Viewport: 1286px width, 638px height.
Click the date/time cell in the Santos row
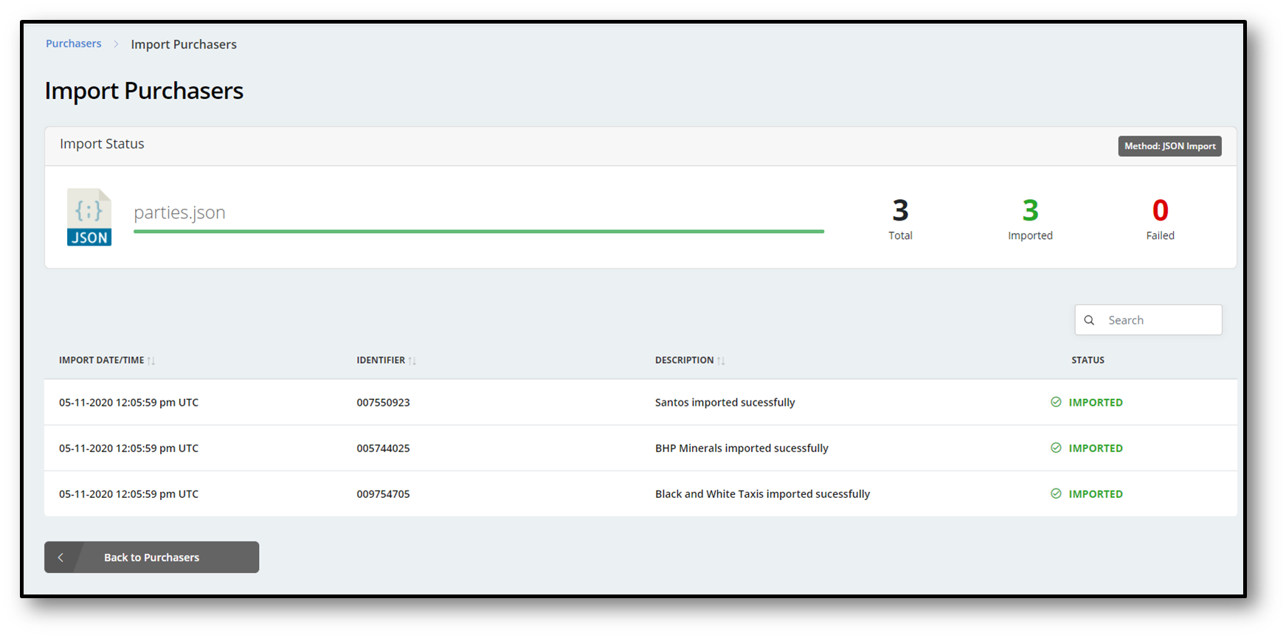point(128,402)
